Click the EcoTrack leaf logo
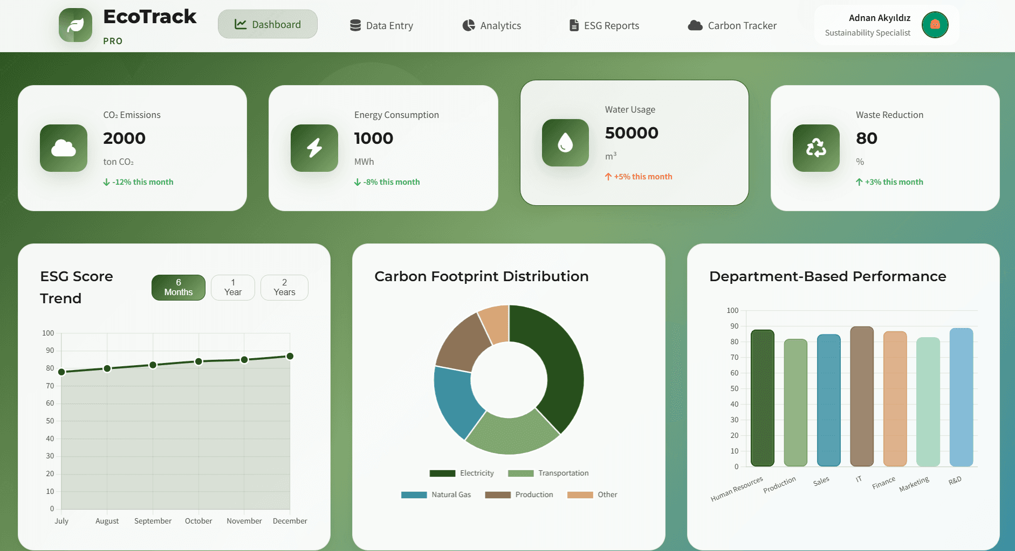 (76, 25)
